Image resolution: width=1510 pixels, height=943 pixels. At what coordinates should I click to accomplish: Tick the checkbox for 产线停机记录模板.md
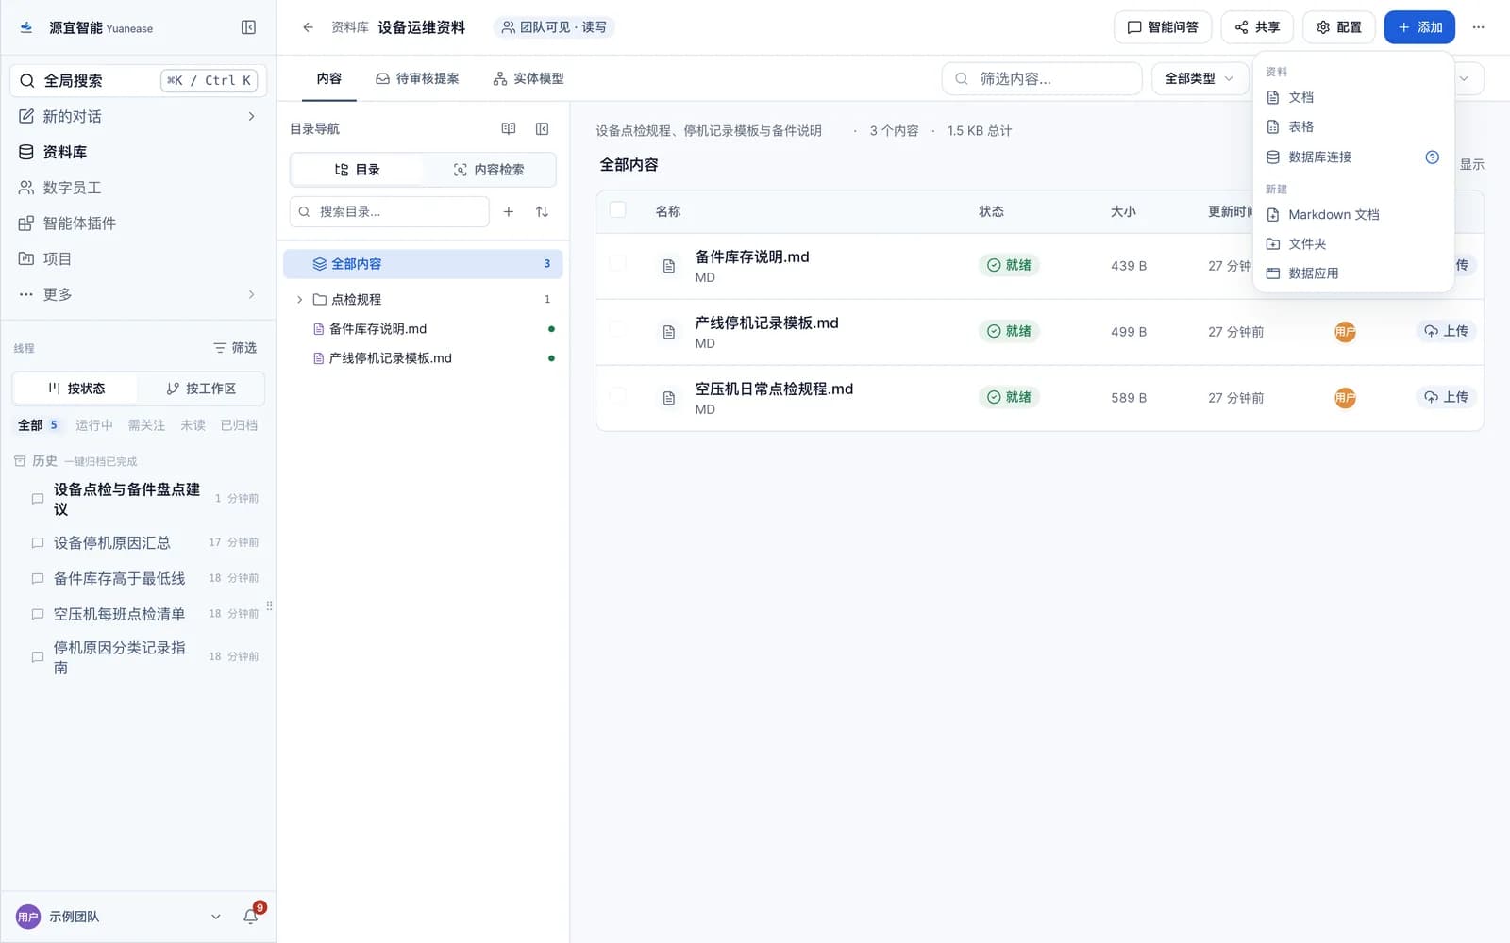coord(617,329)
